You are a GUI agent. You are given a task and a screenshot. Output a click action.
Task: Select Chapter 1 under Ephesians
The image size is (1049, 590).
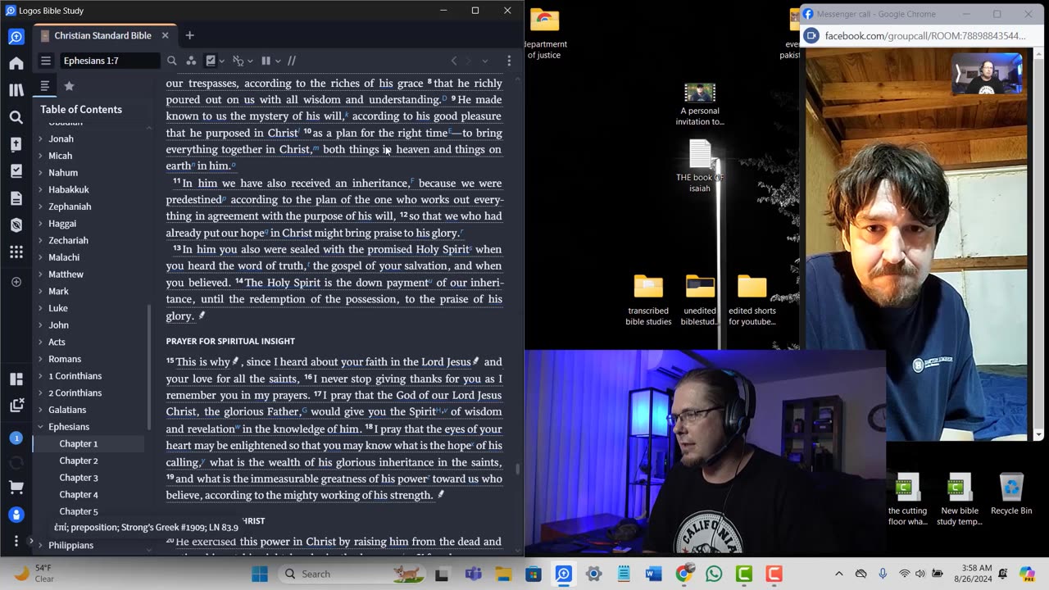(78, 443)
